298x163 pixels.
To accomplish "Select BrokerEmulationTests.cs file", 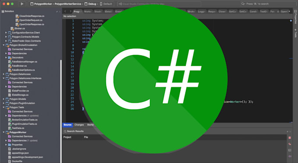I will pyautogui.click(x=25, y=120).
